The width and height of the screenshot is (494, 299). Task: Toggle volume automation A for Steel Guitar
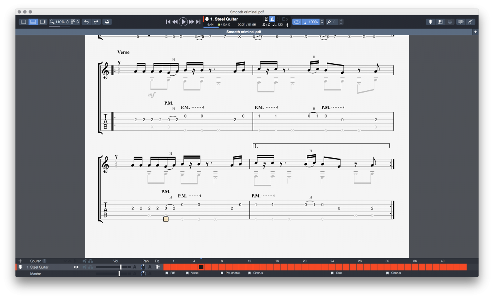(x=135, y=267)
